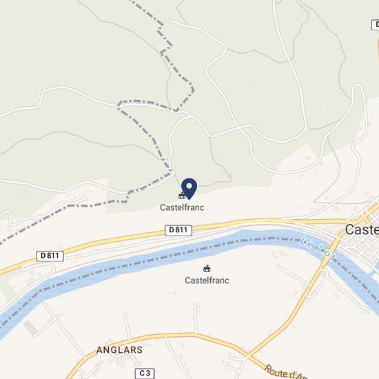Screen dimensions: 379x379
Task: Select the cable car icon south of river
Action: [x=207, y=269]
